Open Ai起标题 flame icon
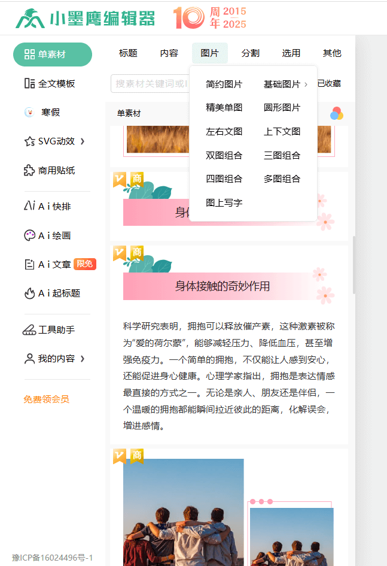This screenshot has width=387, height=566. point(29,293)
